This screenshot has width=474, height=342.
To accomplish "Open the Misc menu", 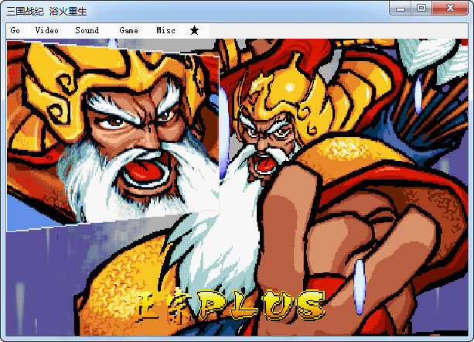I will point(165,30).
